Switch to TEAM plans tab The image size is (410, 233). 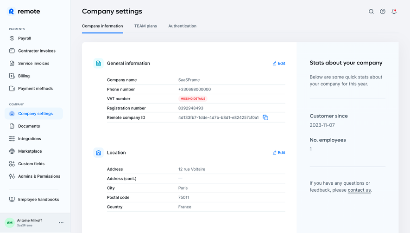(x=145, y=26)
